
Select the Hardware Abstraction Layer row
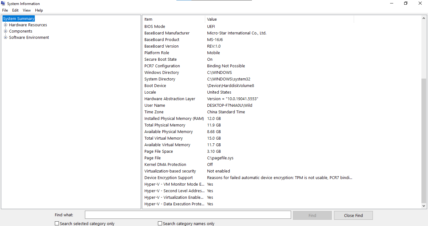coord(248,99)
